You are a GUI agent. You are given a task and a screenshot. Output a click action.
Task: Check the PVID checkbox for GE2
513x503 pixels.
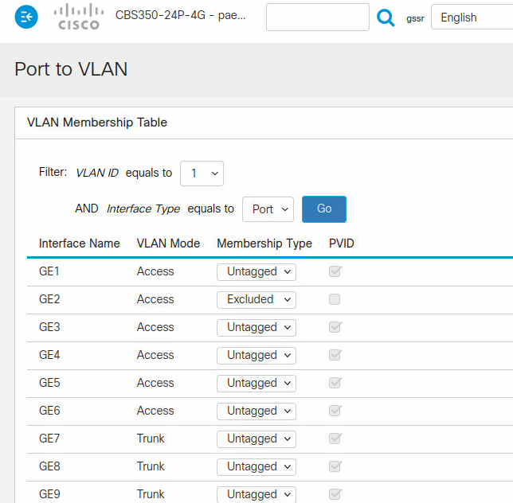pyautogui.click(x=335, y=299)
